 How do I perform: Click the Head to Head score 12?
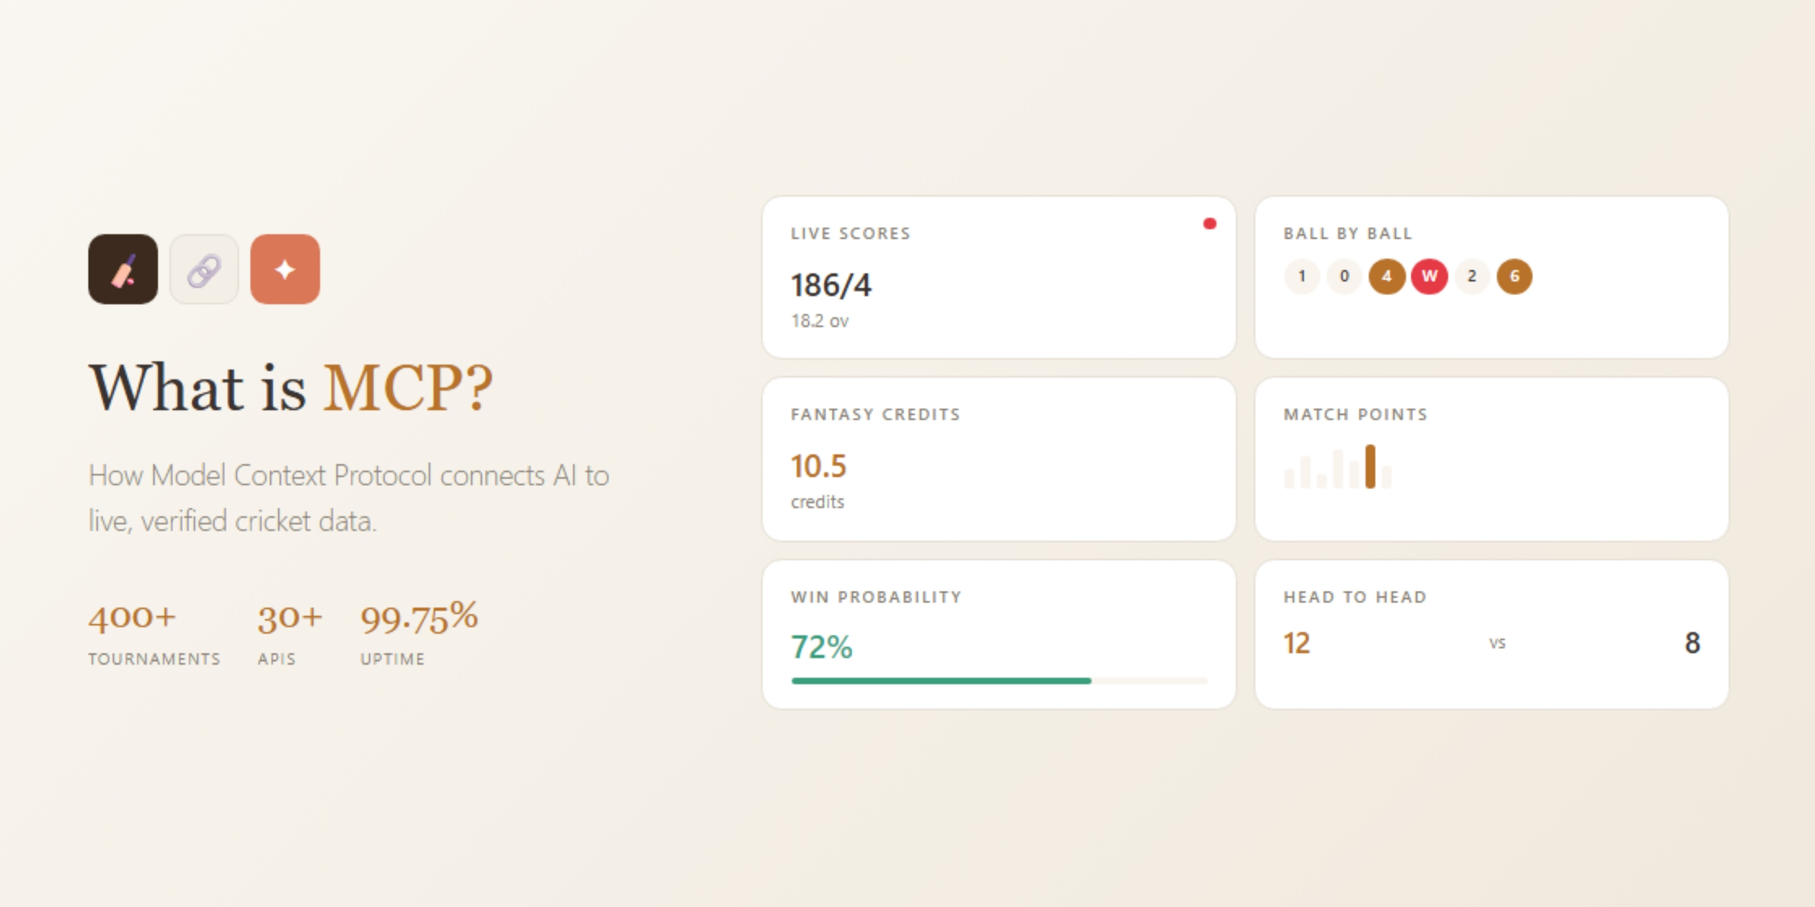[x=1296, y=643]
